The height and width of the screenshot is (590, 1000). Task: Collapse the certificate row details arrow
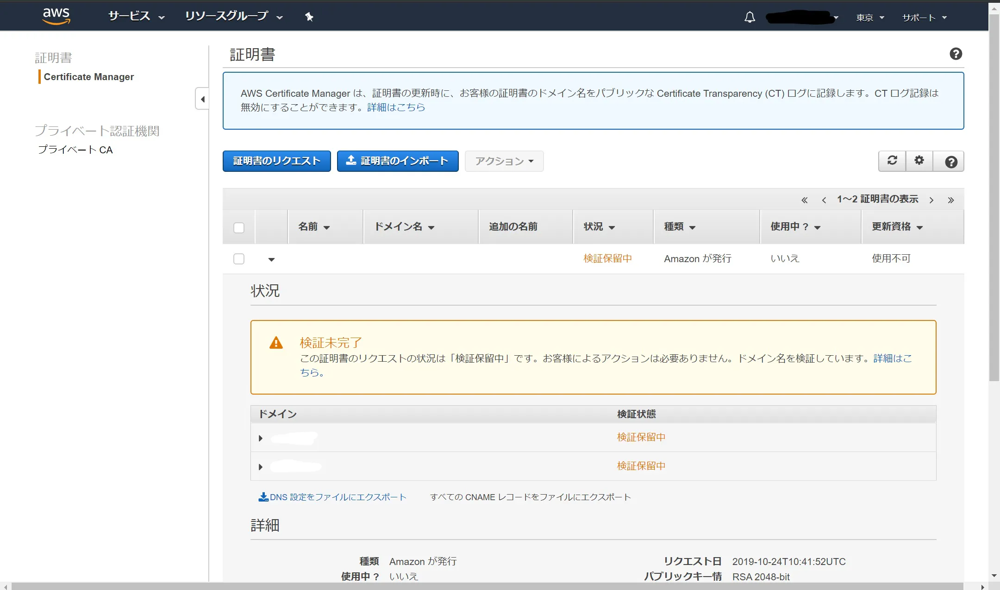click(x=272, y=259)
